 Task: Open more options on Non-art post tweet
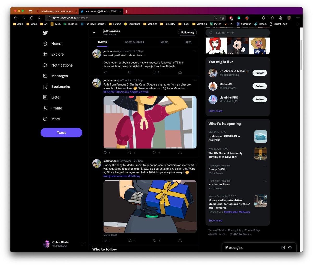point(195,51)
